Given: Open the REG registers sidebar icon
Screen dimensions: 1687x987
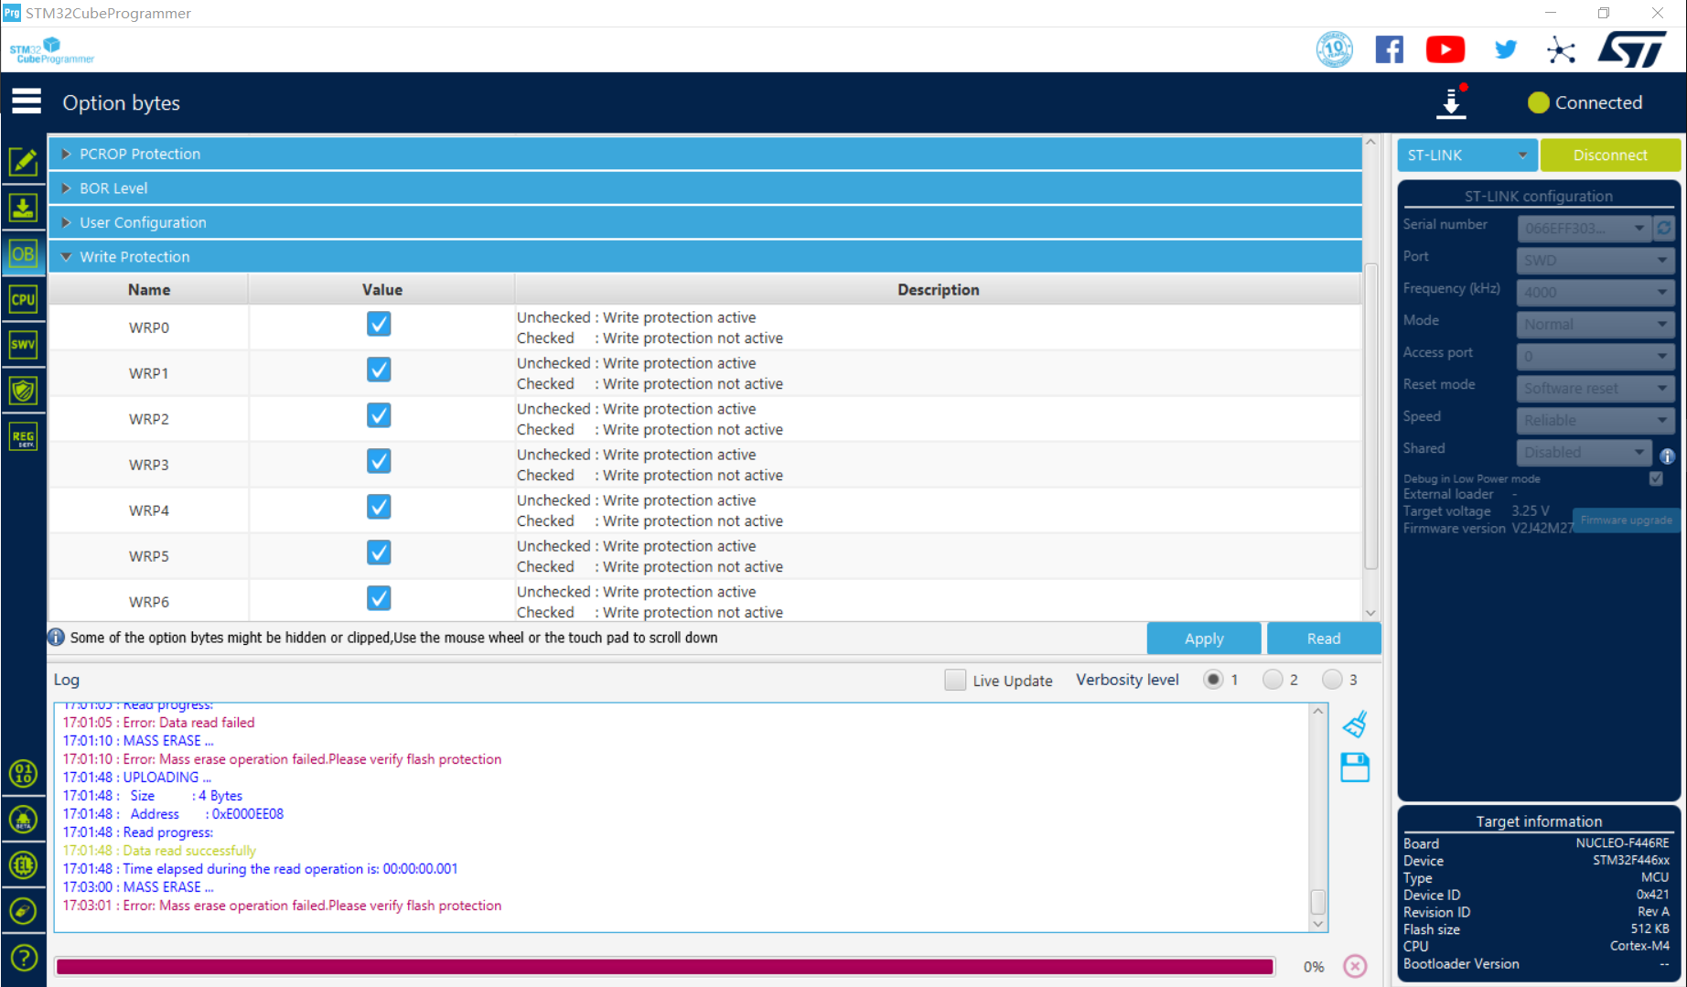Looking at the screenshot, I should point(23,436).
